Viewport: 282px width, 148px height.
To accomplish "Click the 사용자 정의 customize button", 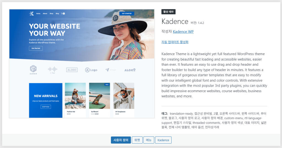I will pyautogui.click(x=121, y=140).
